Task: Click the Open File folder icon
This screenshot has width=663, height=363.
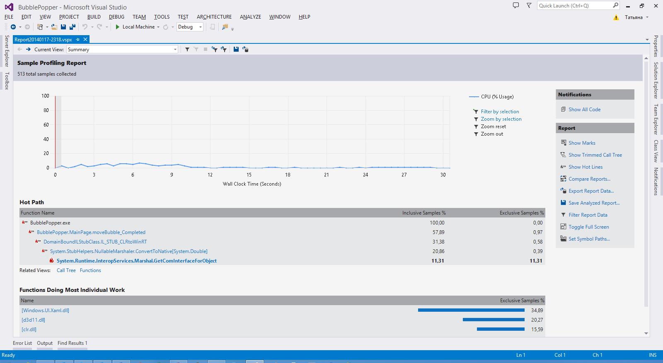Action: tap(54, 27)
